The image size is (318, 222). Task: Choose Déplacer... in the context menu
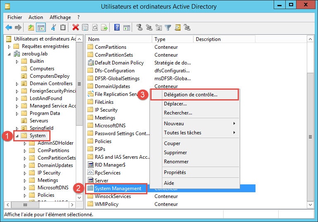195,104
